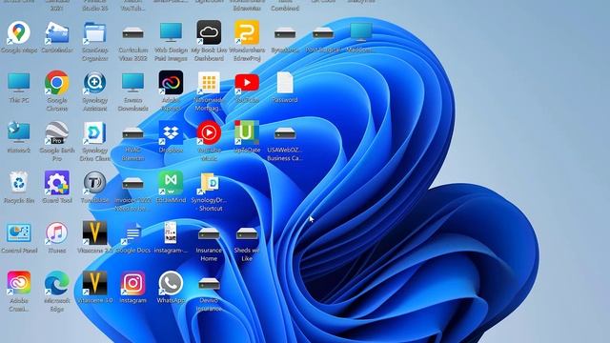Open YouTube Music
This screenshot has height=343, width=610.
tap(209, 132)
